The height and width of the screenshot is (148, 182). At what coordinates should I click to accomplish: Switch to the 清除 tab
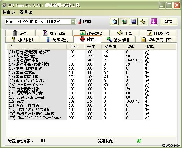(x=20, y=33)
